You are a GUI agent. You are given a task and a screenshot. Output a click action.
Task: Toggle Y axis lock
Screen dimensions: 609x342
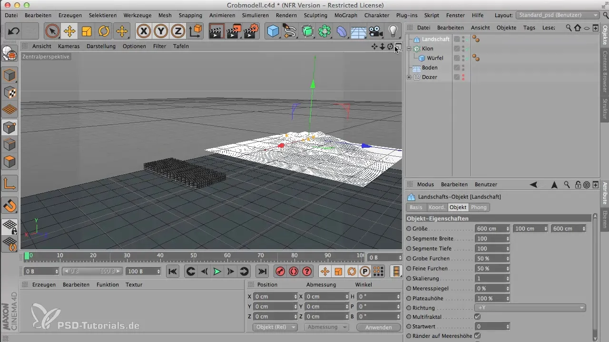[161, 31]
